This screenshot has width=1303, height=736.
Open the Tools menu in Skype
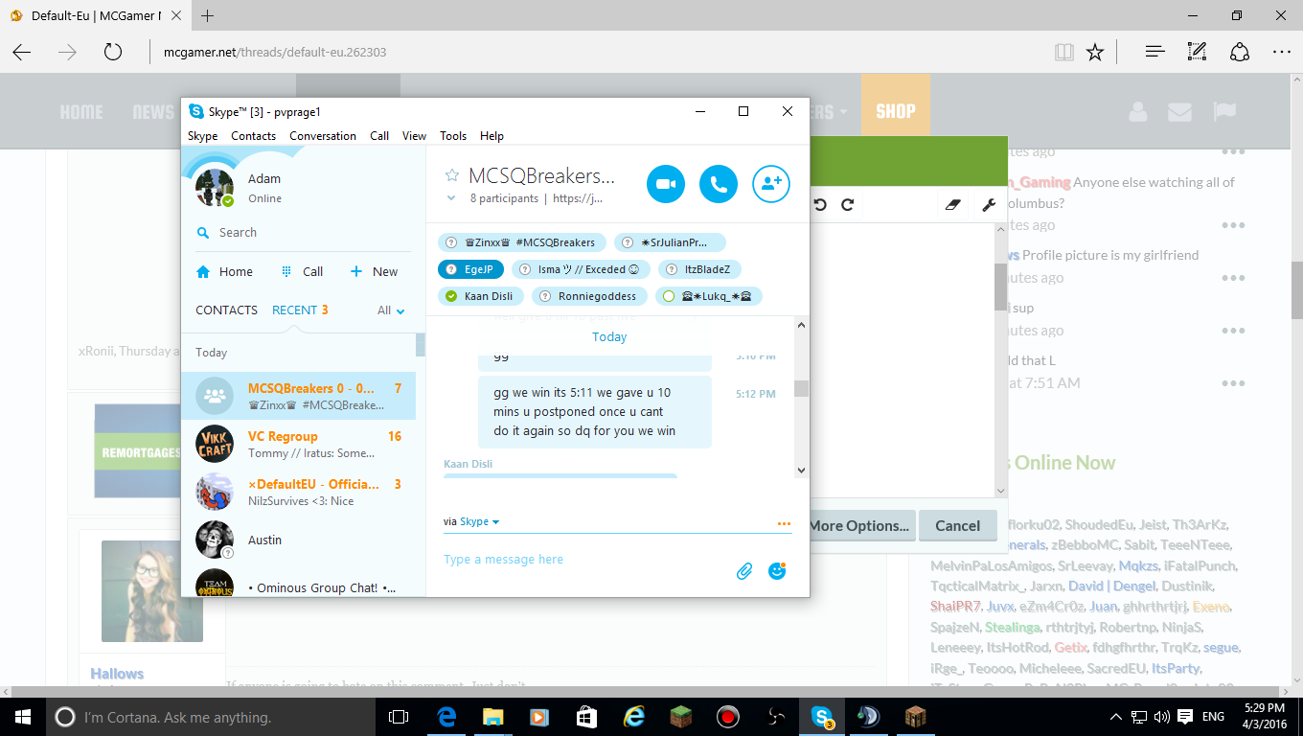coord(453,136)
